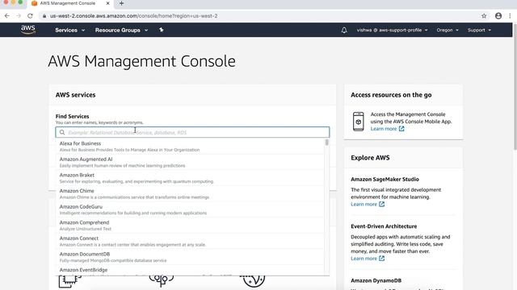Screen dimensions: 517x290
Task: Click the browser forward arrow
Action: click(x=19, y=16)
